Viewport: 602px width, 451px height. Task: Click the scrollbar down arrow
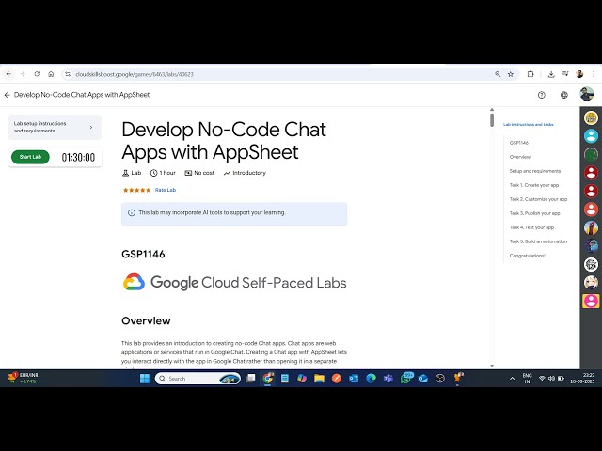tap(492, 365)
